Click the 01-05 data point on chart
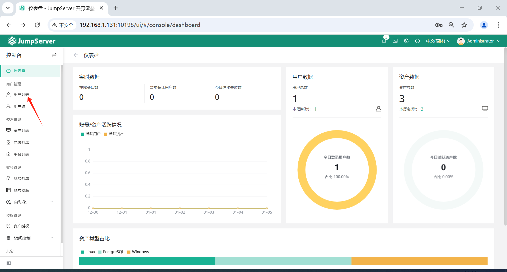 click(x=267, y=208)
